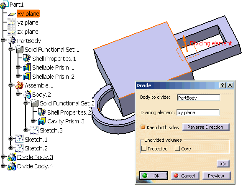
Task: Confirm the Divide dialog with OK
Action: click(153, 175)
